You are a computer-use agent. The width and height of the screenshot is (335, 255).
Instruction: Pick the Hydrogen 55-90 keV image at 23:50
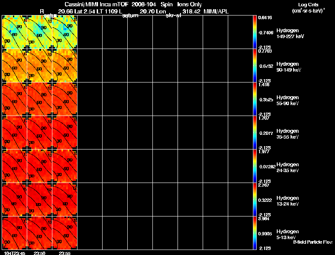[39, 99]
